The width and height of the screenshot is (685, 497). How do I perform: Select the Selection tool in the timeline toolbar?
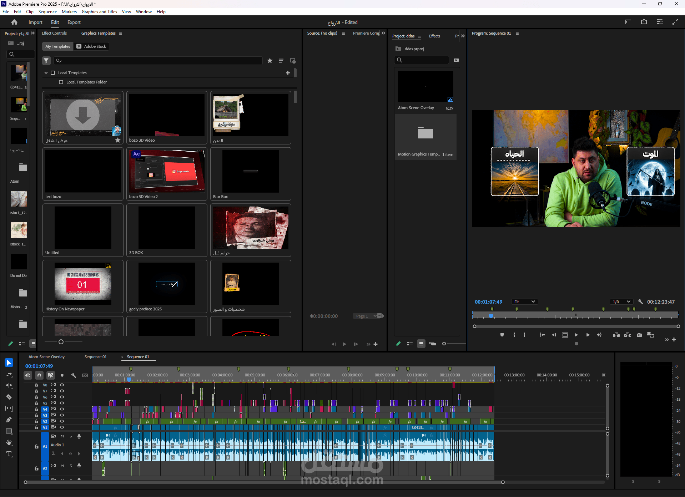9,362
